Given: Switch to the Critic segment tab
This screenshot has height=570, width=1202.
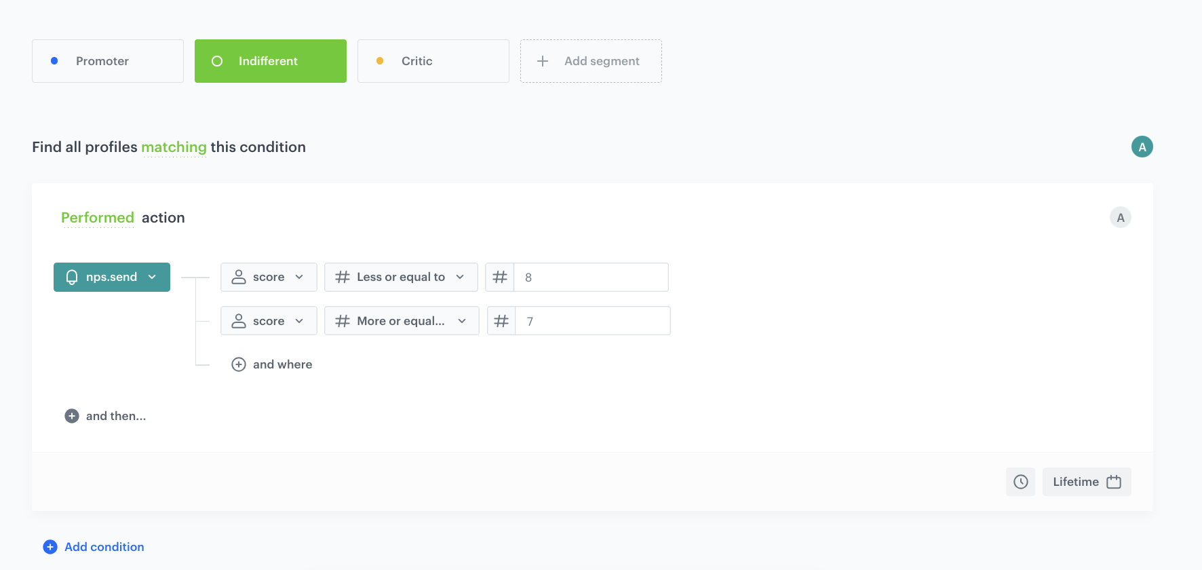Looking at the screenshot, I should [x=433, y=61].
